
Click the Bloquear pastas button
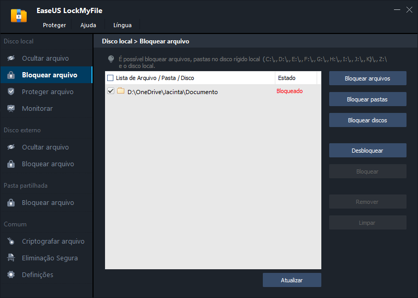[x=368, y=99]
